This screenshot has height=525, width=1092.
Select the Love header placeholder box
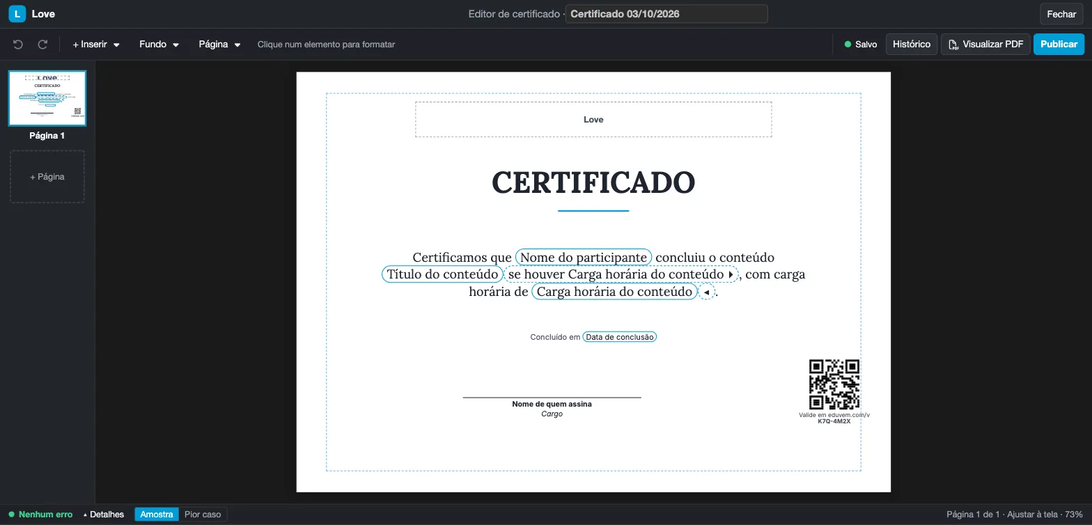click(x=593, y=120)
